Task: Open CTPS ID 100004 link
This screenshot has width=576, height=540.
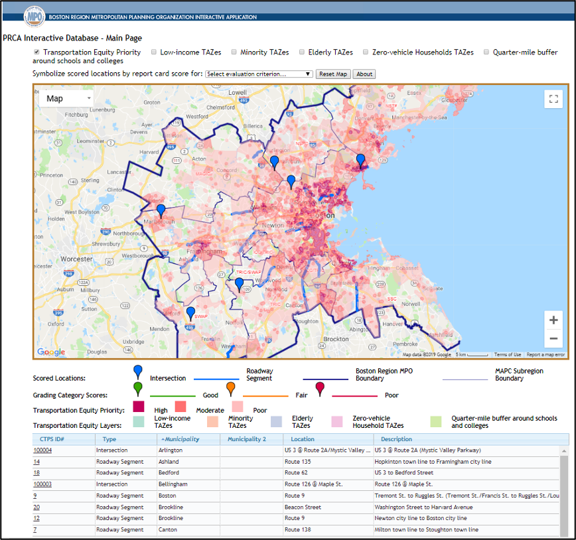Action: [x=42, y=450]
